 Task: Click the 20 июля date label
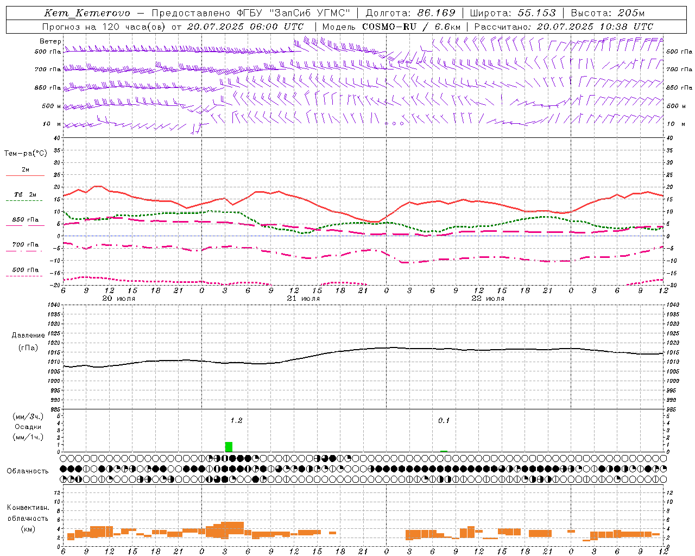(119, 299)
